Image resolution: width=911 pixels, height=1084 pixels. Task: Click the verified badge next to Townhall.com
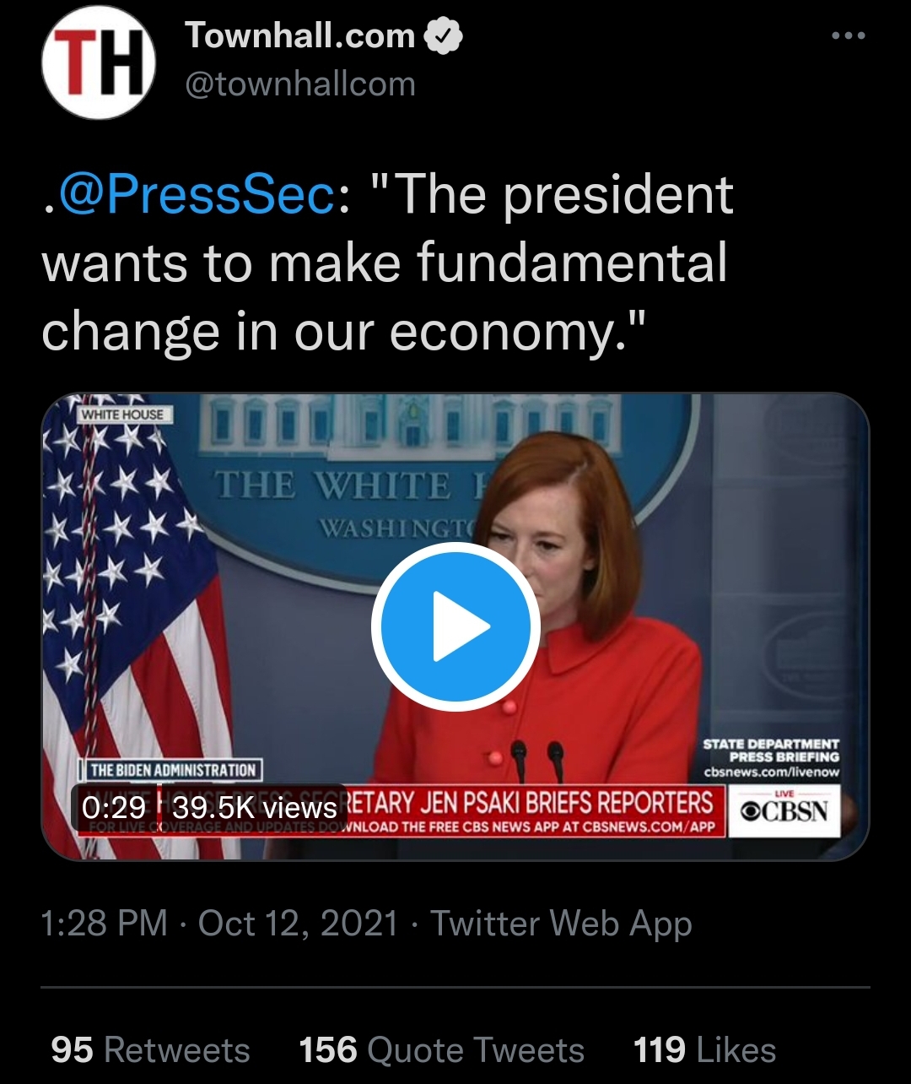click(x=443, y=36)
